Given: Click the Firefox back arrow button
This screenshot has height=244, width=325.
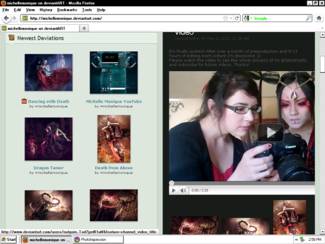Looking at the screenshot, I should tap(6, 18).
